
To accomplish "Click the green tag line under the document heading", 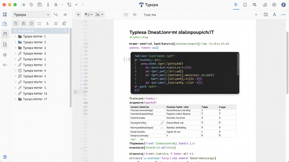I will 139,37.
